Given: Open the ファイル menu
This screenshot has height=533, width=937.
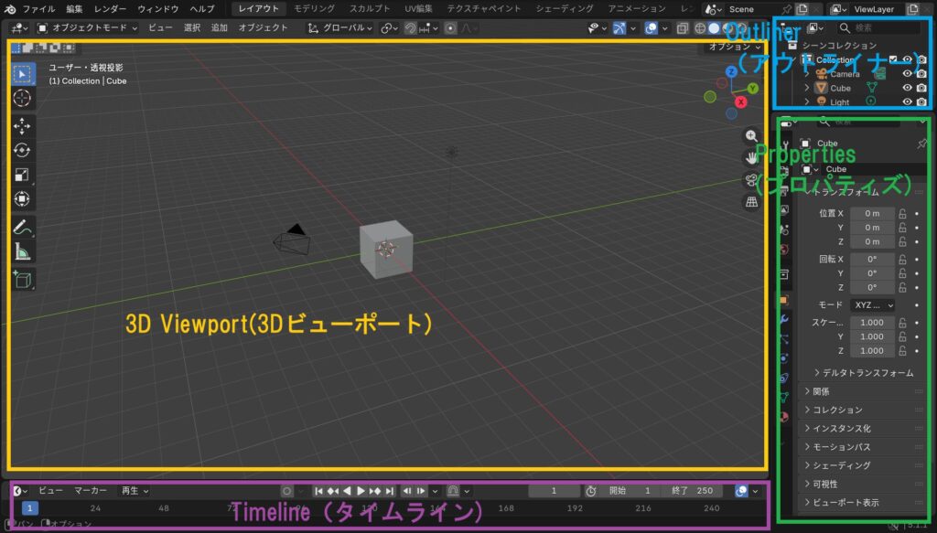Looking at the screenshot, I should 38,8.
